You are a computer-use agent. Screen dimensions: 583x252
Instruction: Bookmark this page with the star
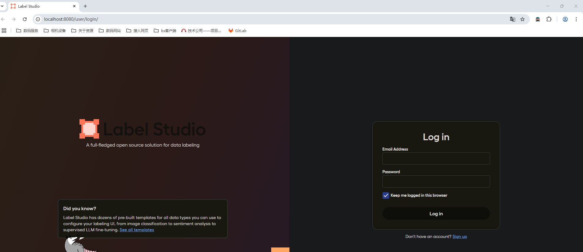[x=522, y=19]
